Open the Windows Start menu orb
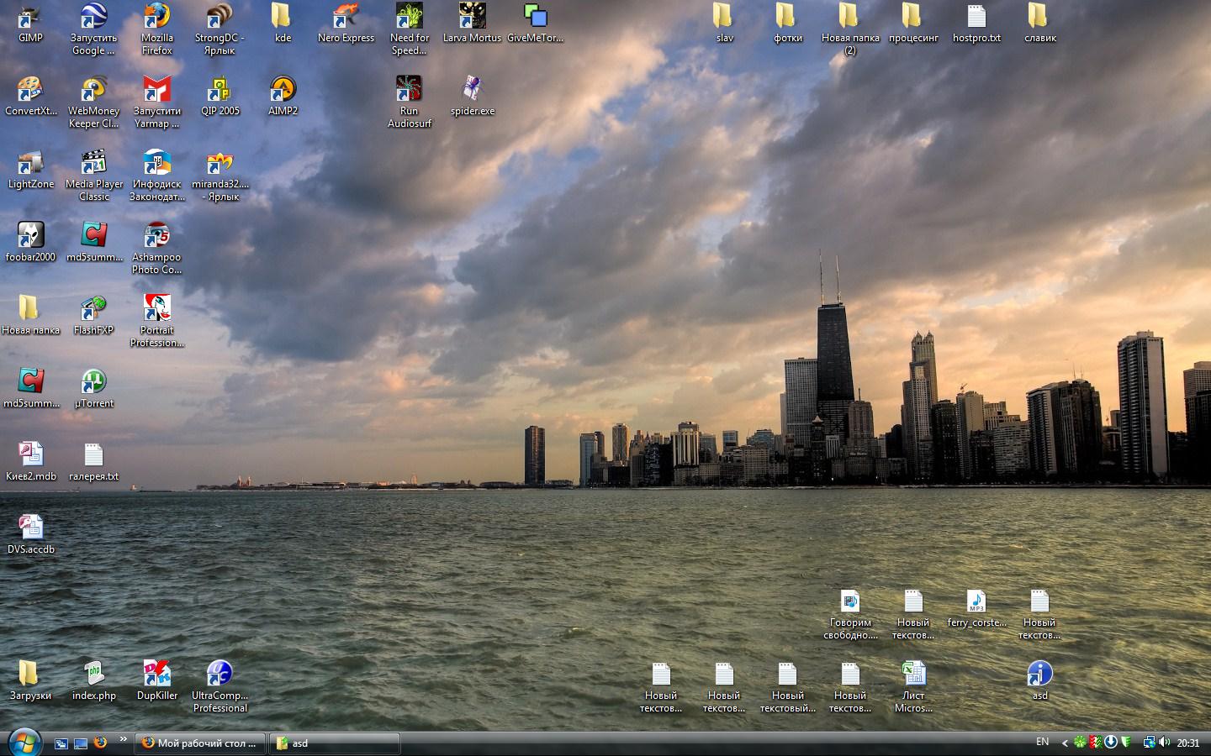The height and width of the screenshot is (756, 1211). click(x=24, y=743)
